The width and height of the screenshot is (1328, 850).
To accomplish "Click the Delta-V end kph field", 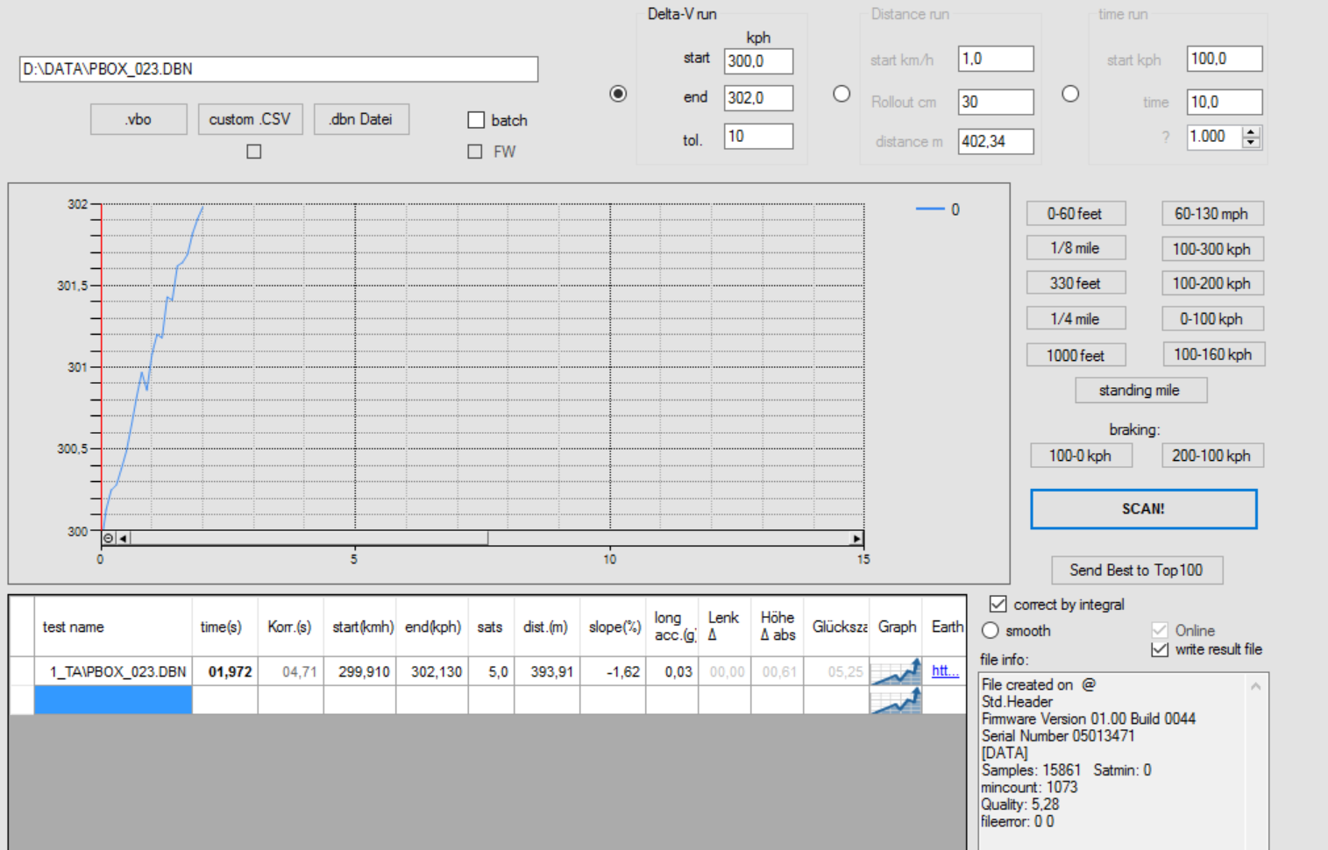I will (x=757, y=98).
